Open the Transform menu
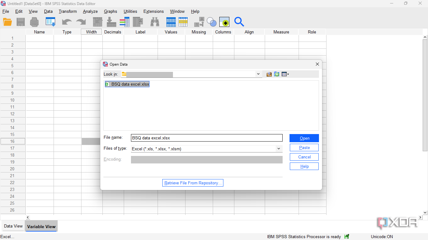 (x=68, y=11)
